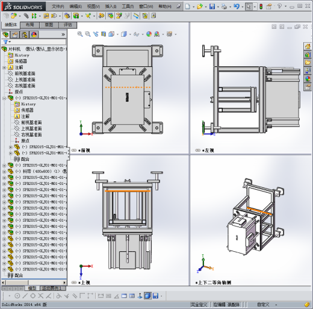Viewport: 313px width, 309px height.
Task: Open the 工具(T) menu
Action: 128,7
